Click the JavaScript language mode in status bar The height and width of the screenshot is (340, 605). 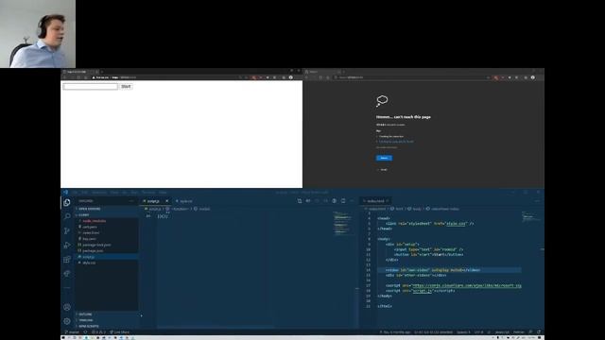click(x=502, y=331)
